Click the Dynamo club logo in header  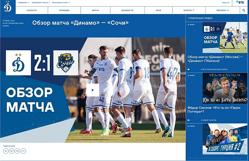[8, 7]
